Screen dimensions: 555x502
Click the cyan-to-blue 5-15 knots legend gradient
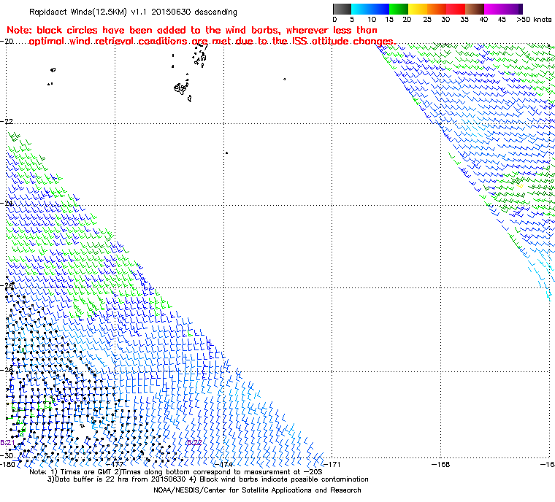point(370,9)
